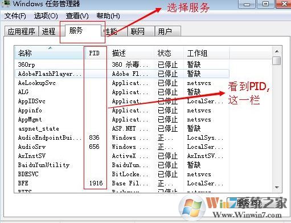Sort by the PID column header

click(x=96, y=53)
